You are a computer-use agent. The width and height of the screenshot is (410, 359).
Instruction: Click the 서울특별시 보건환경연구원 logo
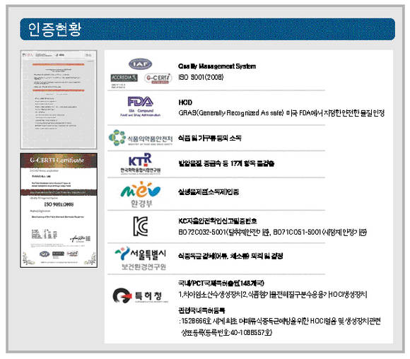tap(141, 258)
